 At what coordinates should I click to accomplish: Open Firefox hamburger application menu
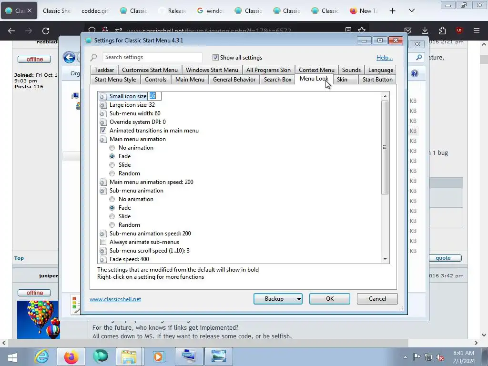(477, 30)
